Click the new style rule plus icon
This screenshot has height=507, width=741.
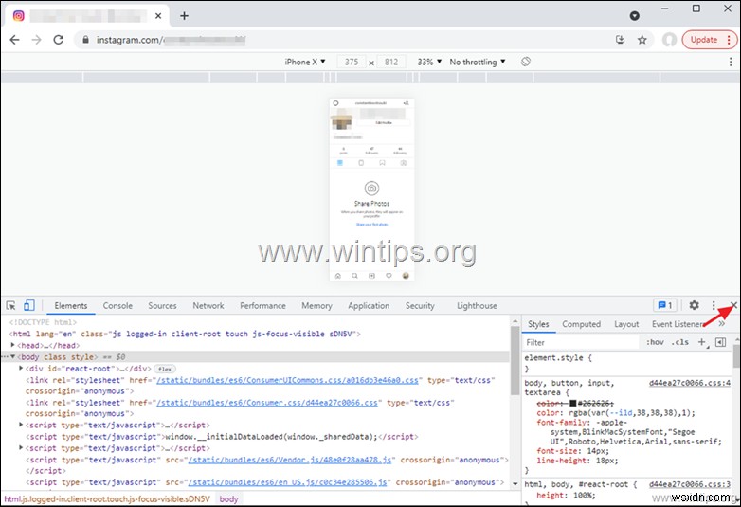[702, 342]
